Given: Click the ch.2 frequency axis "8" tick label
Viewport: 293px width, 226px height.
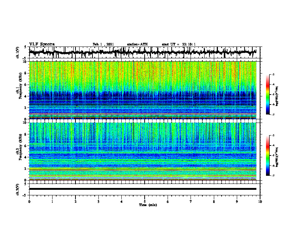Looking at the screenshot, I should (26, 134).
